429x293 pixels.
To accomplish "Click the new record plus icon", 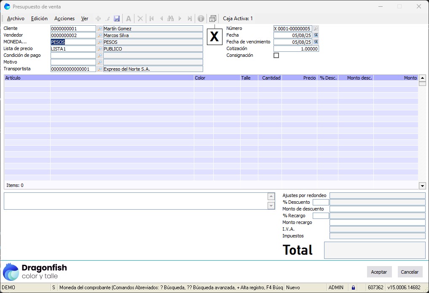I will click(98, 19).
